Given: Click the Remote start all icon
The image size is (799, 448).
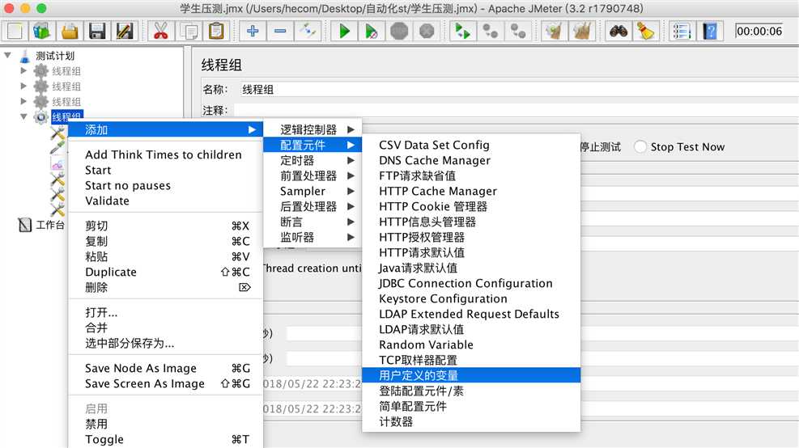Looking at the screenshot, I should click(x=463, y=31).
